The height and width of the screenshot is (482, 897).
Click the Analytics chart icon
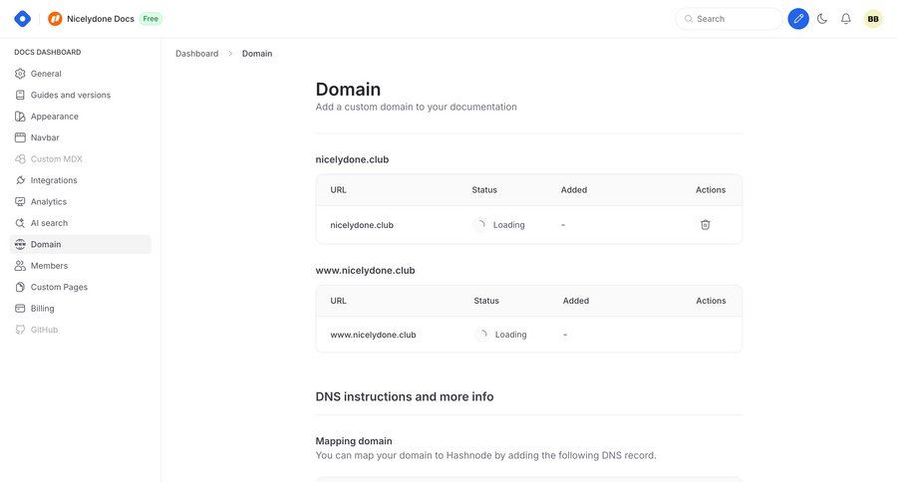(x=20, y=202)
